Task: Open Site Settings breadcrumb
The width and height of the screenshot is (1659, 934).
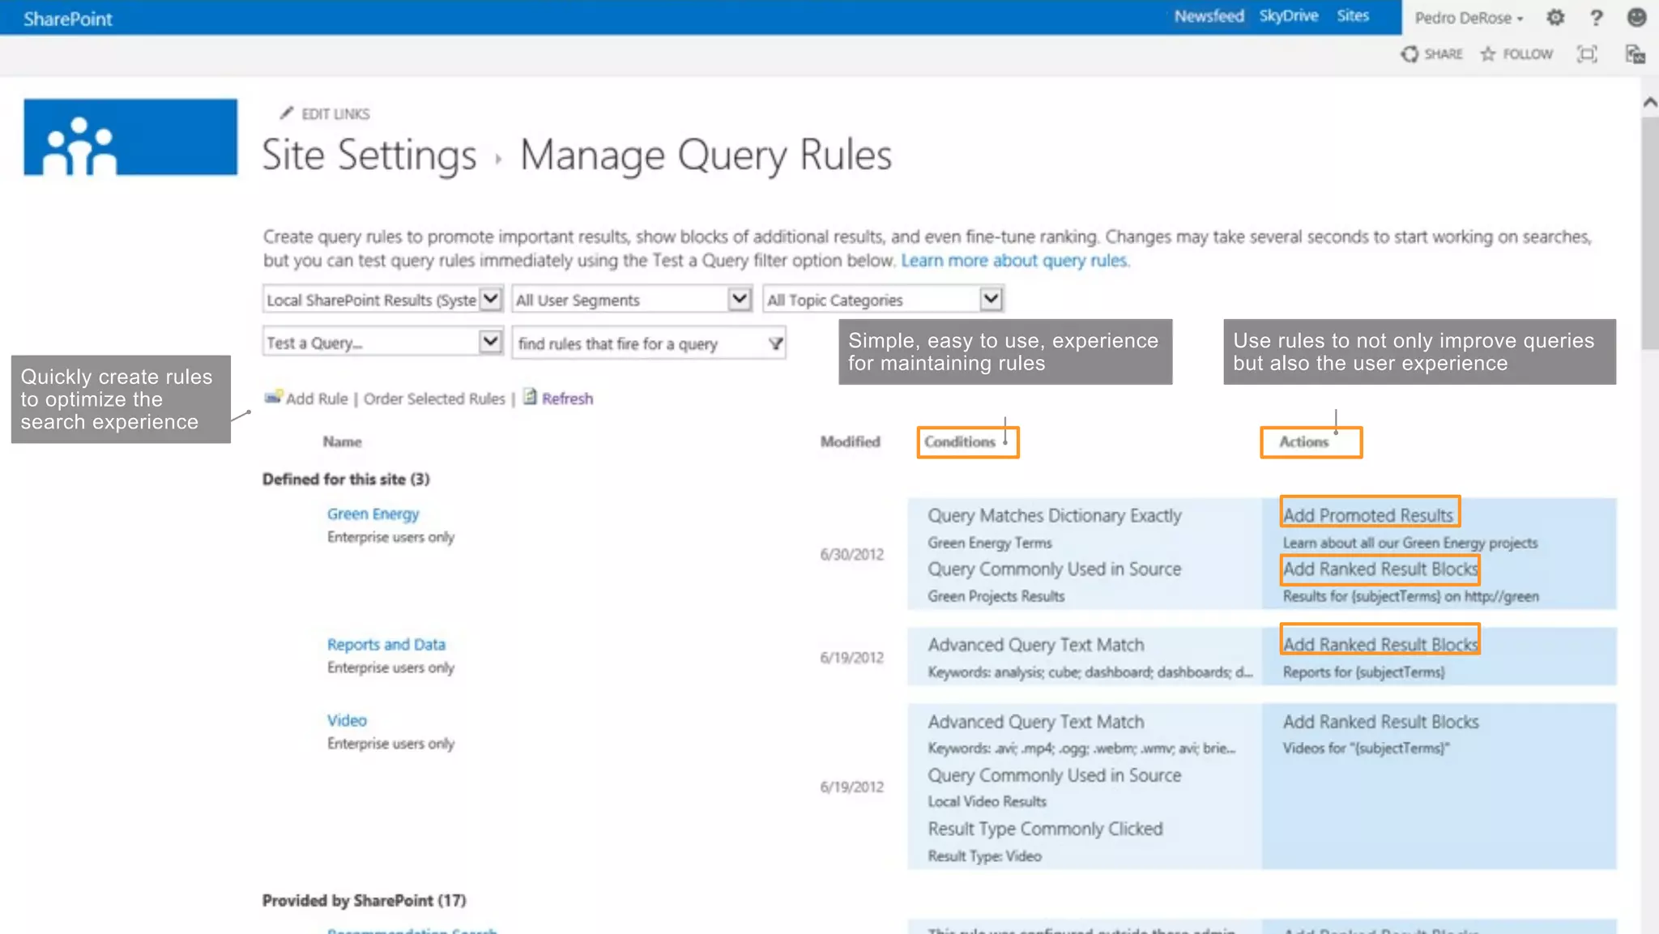Action: 369,154
